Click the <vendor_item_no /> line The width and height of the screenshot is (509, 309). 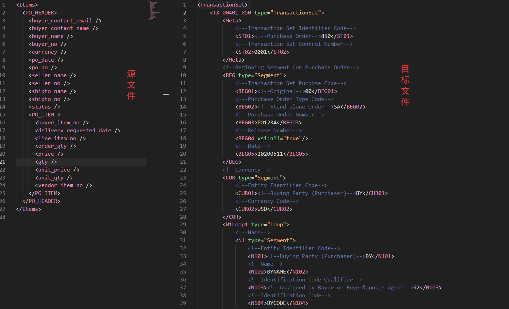63,185
